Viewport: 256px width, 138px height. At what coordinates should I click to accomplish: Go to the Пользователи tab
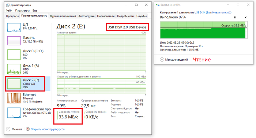click(x=106, y=16)
